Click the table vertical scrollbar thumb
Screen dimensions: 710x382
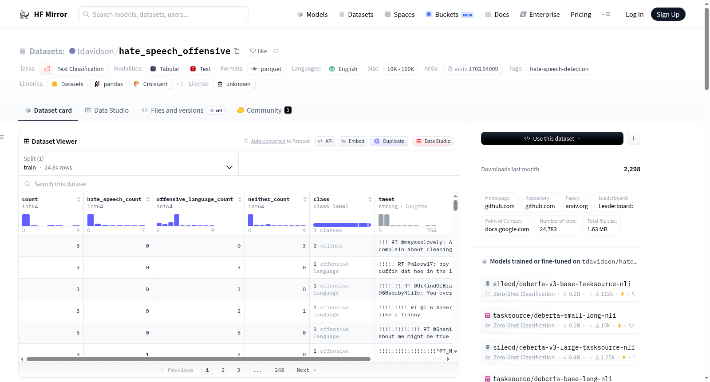coord(455,205)
